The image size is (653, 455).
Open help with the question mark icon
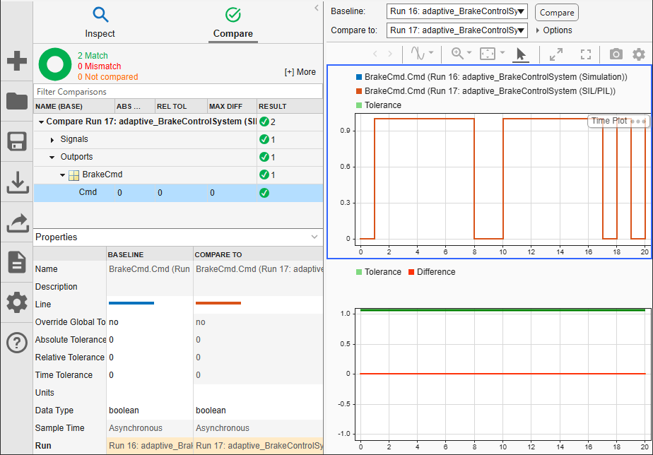[17, 343]
